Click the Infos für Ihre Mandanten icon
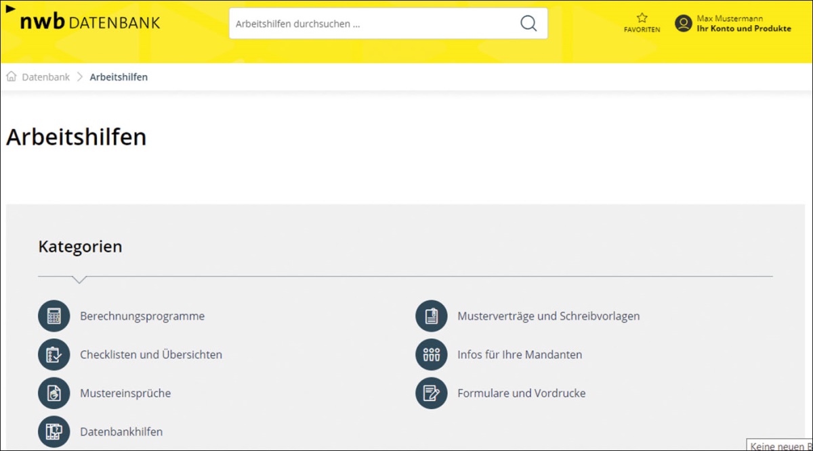Image resolution: width=813 pixels, height=451 pixels. click(432, 354)
